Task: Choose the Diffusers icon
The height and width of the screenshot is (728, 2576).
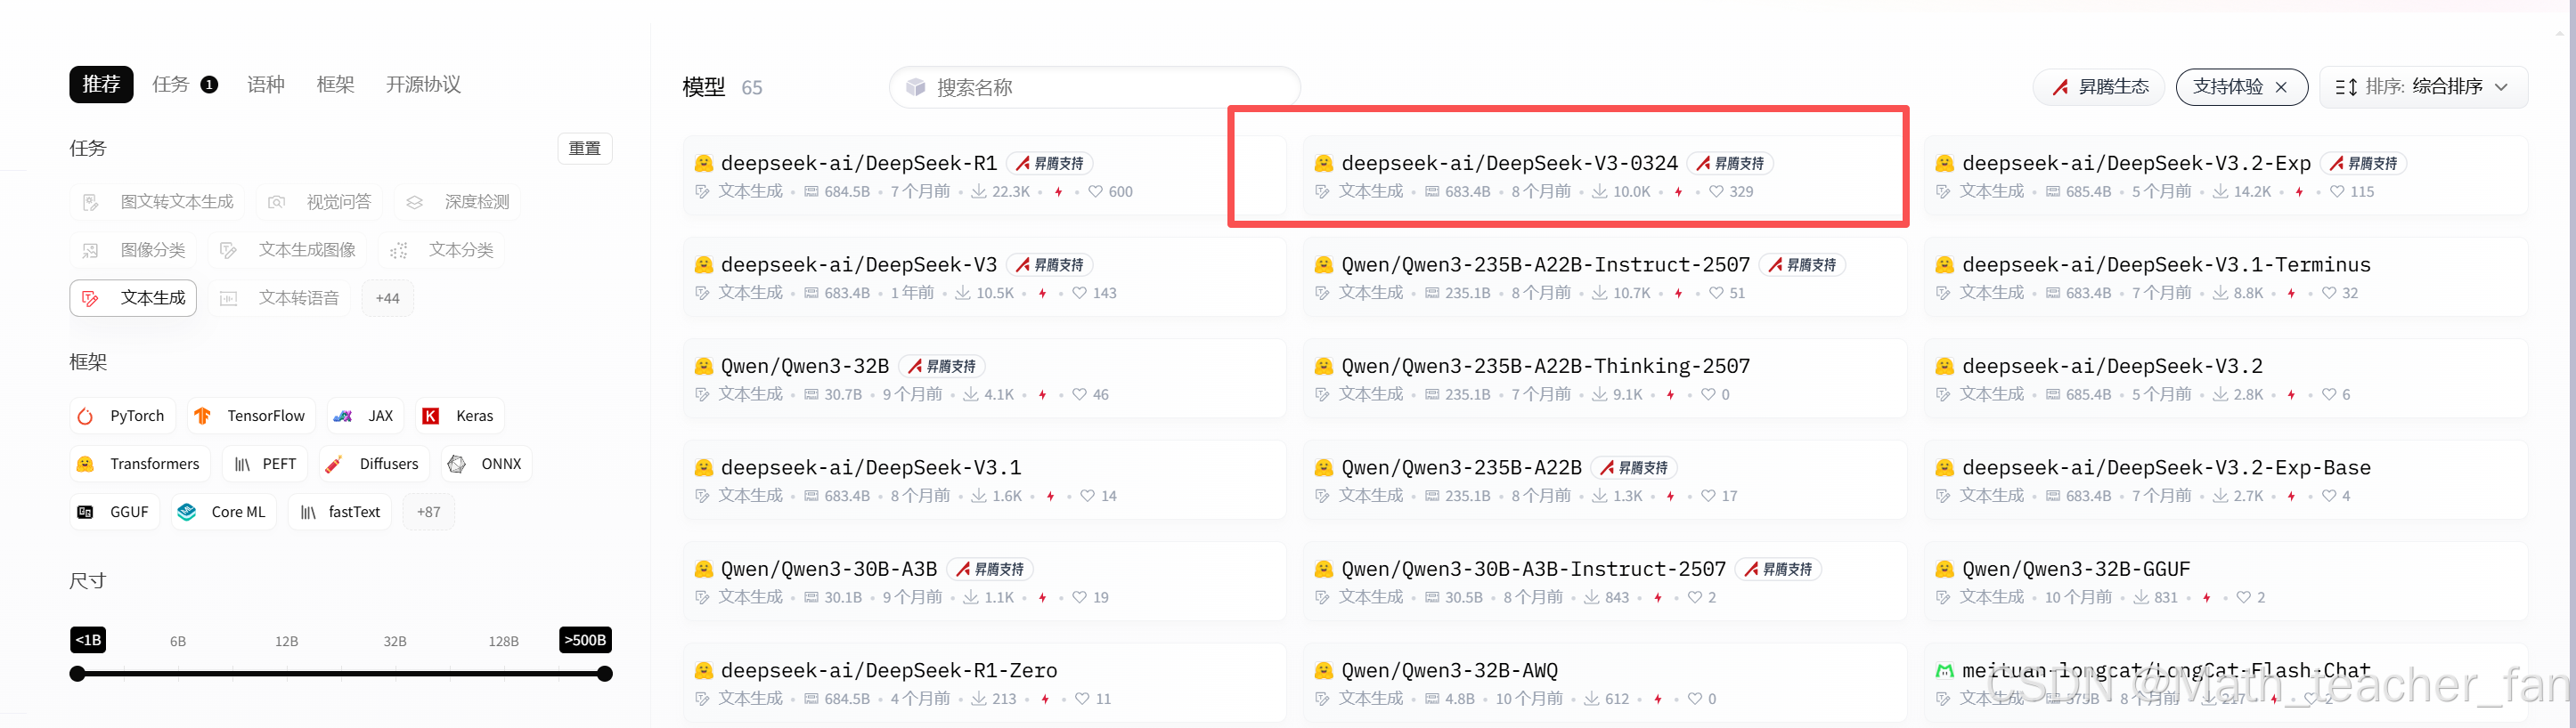Action: tap(335, 465)
